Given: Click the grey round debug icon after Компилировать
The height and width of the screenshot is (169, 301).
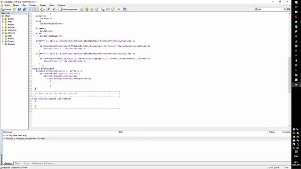Looking at the screenshot, I should [x=82, y=9].
